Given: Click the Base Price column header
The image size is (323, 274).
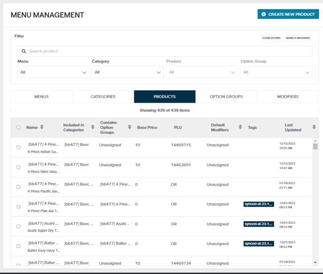Looking at the screenshot, I should pyautogui.click(x=147, y=128).
